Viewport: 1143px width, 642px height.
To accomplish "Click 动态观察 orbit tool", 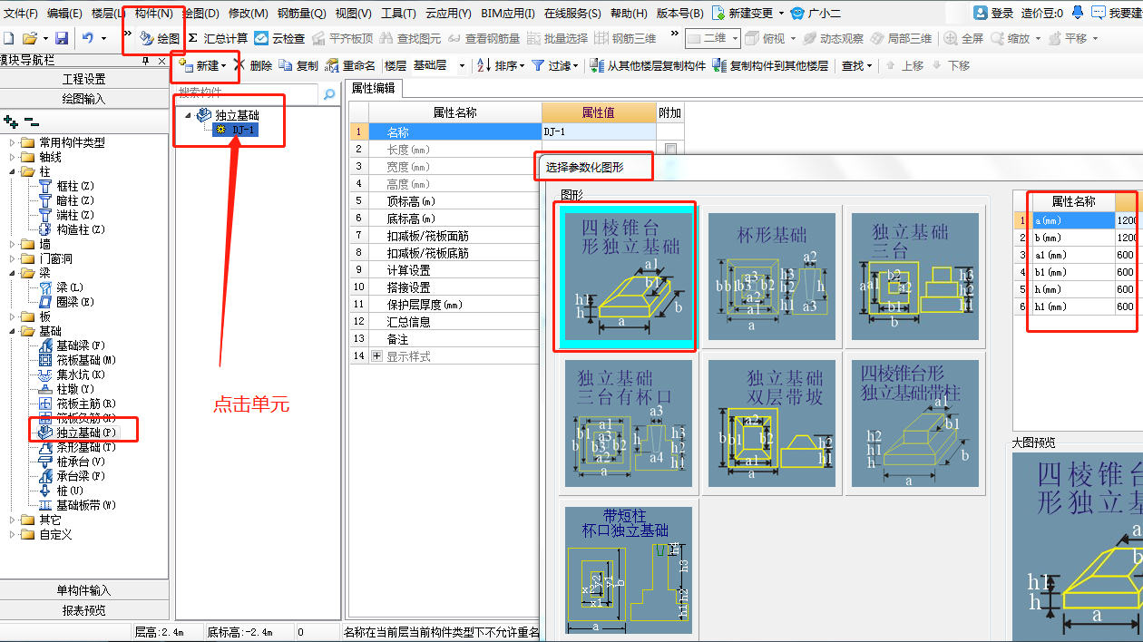I will (x=833, y=39).
